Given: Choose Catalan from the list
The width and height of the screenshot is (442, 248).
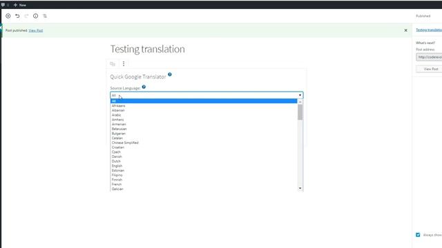Looking at the screenshot, I should point(204,138).
